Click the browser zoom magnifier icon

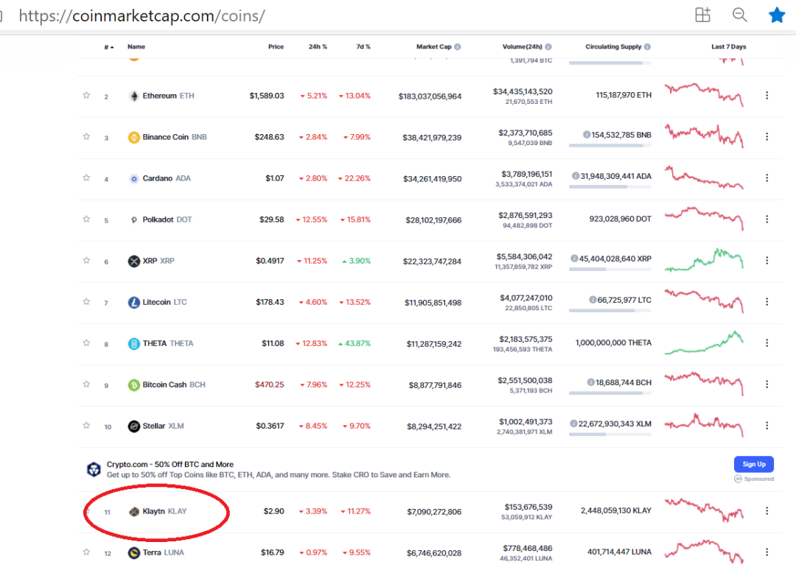pyautogui.click(x=740, y=15)
